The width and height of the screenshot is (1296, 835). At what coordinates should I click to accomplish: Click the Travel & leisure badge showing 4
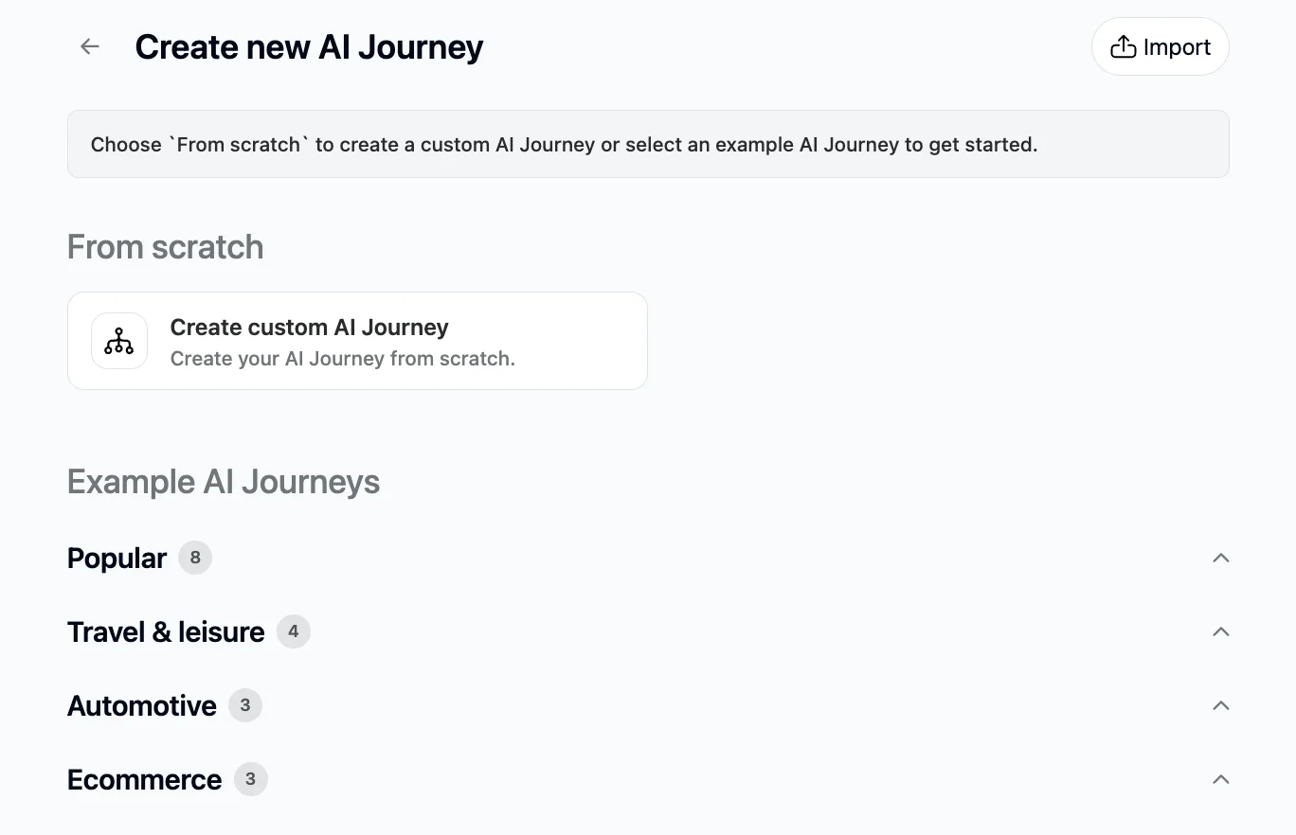[x=294, y=631]
